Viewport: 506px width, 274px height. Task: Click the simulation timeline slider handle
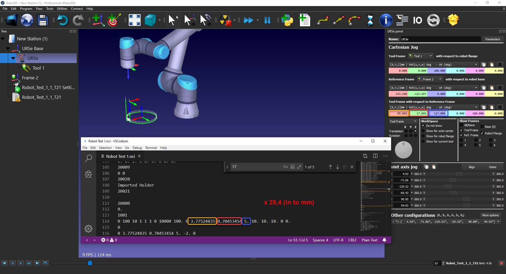(90, 263)
